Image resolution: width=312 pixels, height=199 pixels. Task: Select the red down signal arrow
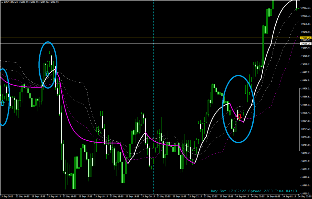click(240, 117)
